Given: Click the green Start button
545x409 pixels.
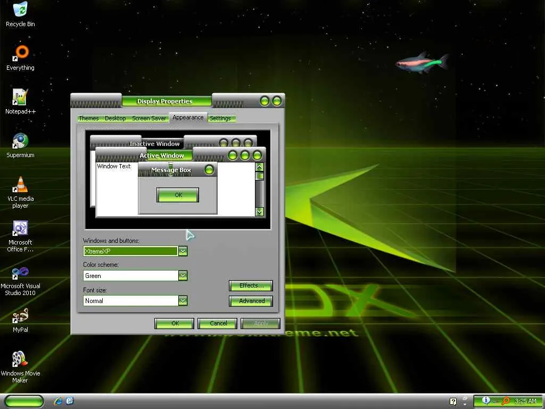Looking at the screenshot, I should (x=24, y=401).
